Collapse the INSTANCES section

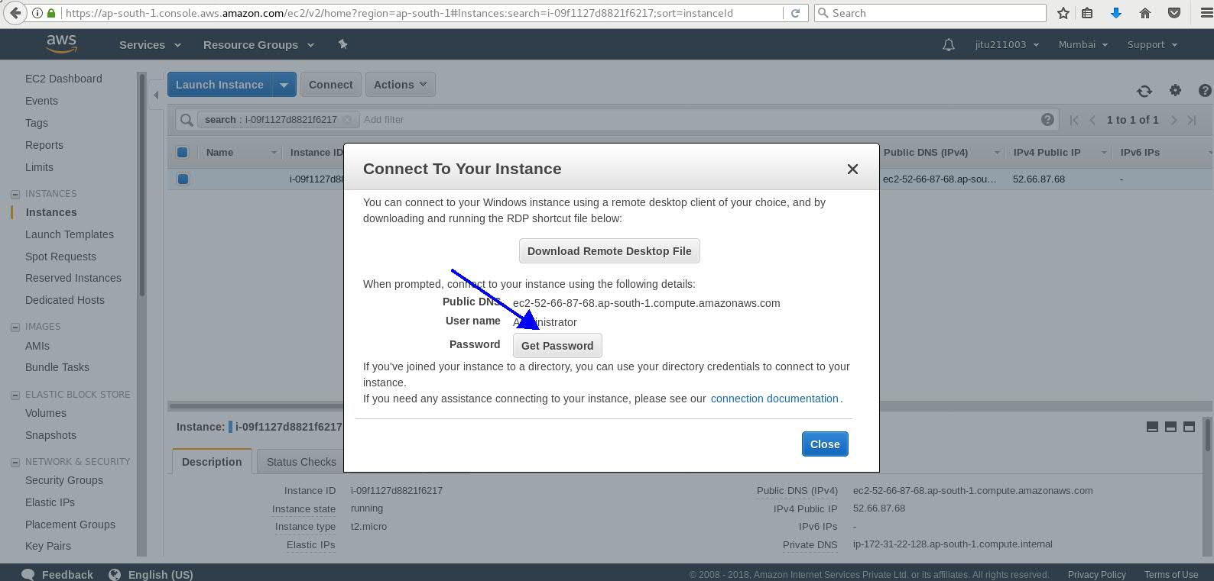[15, 194]
